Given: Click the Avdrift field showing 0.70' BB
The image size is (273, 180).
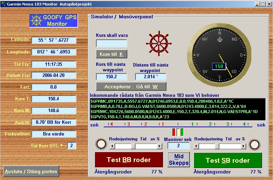Looking at the screenshot, I should (x=54, y=122).
